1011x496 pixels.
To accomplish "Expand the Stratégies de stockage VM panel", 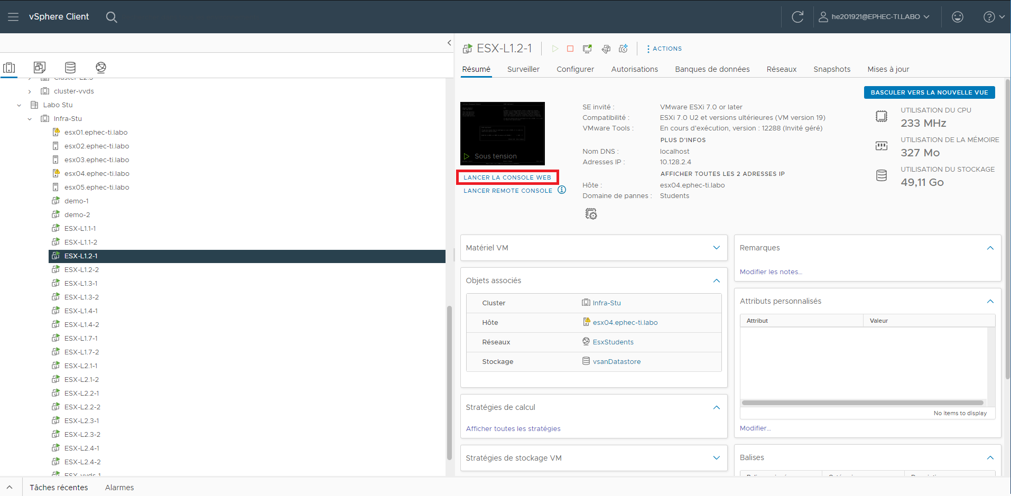I will (716, 458).
